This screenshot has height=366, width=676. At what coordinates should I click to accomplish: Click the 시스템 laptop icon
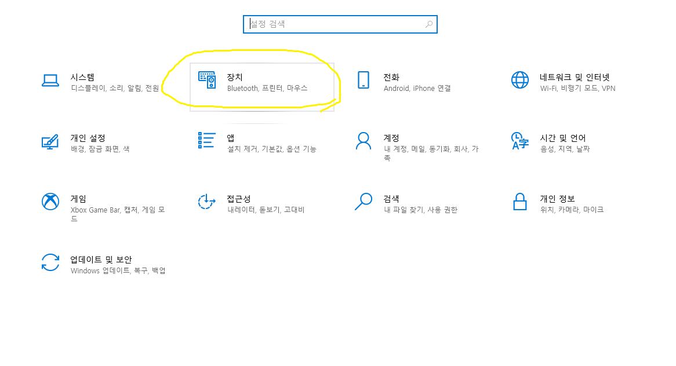pos(50,81)
